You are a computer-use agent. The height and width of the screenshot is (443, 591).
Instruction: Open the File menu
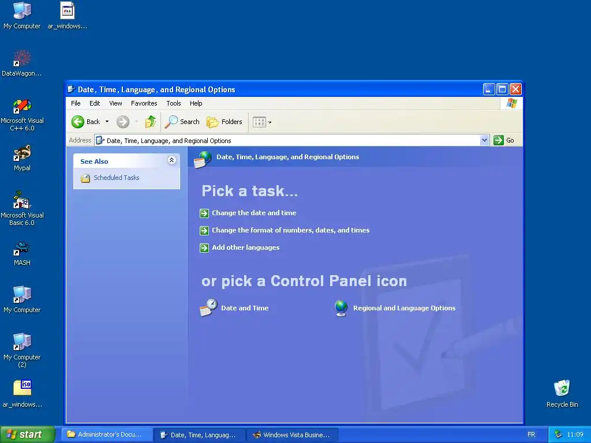(76, 103)
